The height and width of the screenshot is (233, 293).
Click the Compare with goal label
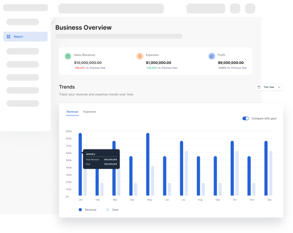tap(264, 118)
